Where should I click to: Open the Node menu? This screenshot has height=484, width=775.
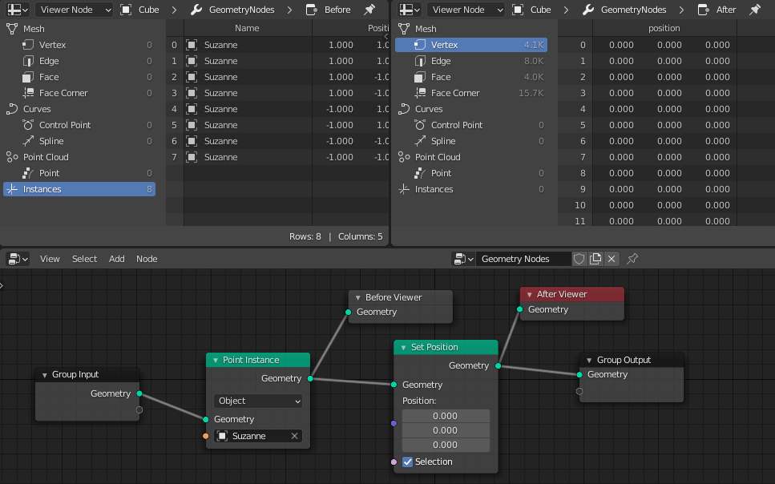(147, 259)
